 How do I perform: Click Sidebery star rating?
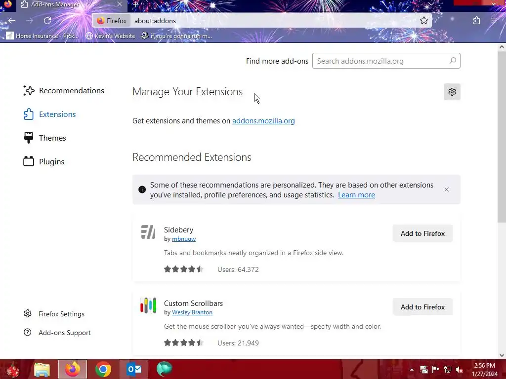tap(183, 269)
